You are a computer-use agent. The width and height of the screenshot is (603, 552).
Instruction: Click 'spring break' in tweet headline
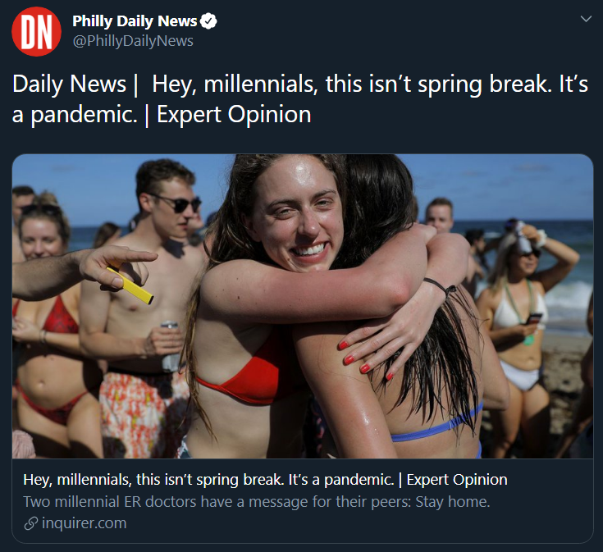484,84
